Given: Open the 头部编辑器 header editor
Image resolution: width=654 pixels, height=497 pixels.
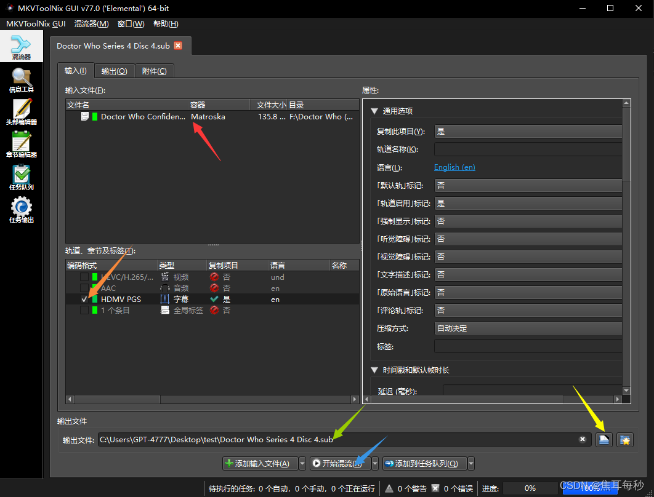Looking at the screenshot, I should point(22,112).
